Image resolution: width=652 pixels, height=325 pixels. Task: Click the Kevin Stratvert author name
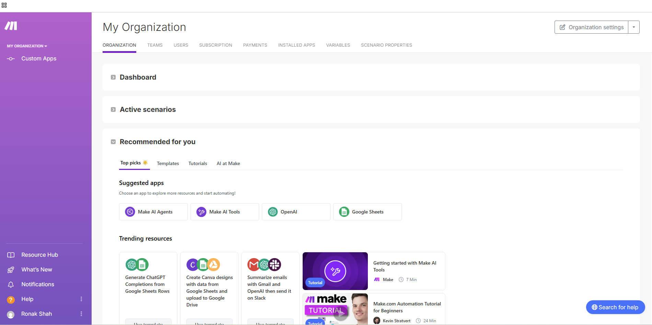coord(397,321)
